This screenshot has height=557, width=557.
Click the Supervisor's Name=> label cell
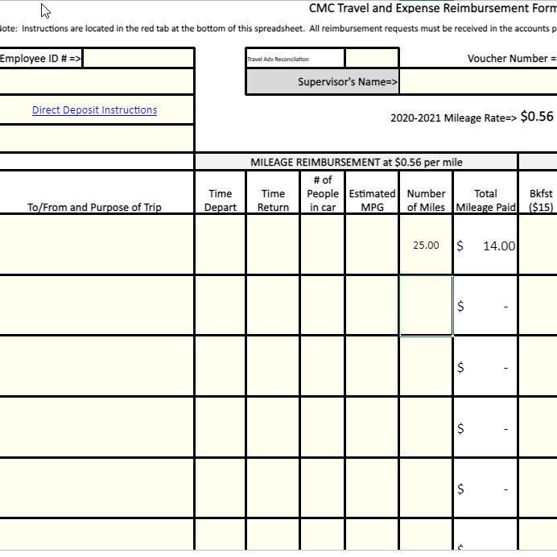point(323,82)
